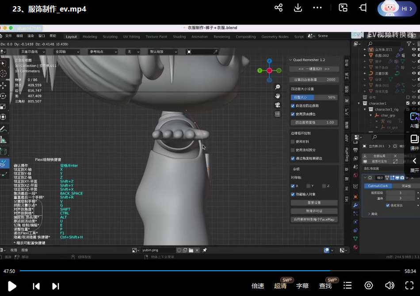This screenshot has width=420, height=296.
Task: Open the outliner filter funnel icon
Action: point(409,44)
